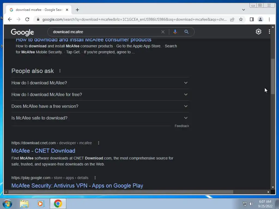Select the 'download mcafee - Google Search' tab
The width and height of the screenshot is (279, 209).
tap(39, 10)
